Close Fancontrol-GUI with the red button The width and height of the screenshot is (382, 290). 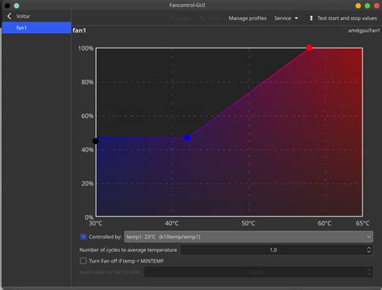pyautogui.click(x=376, y=6)
